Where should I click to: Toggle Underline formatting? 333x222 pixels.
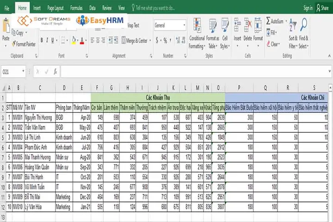52,40
